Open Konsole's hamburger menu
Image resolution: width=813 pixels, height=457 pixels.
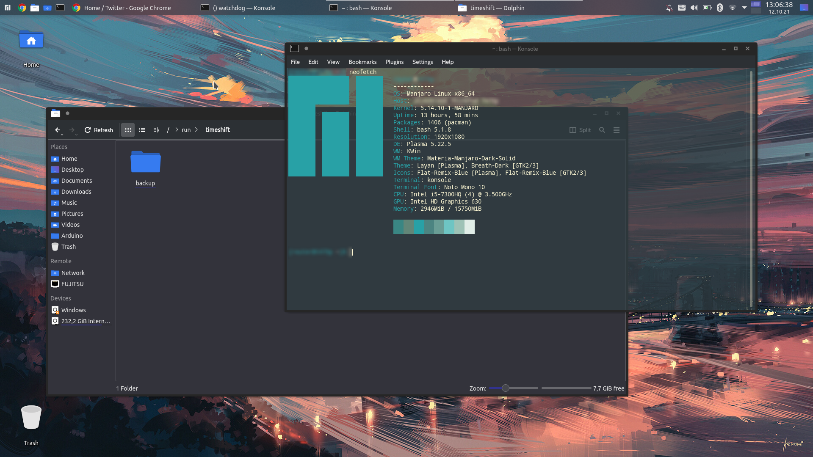(x=617, y=130)
